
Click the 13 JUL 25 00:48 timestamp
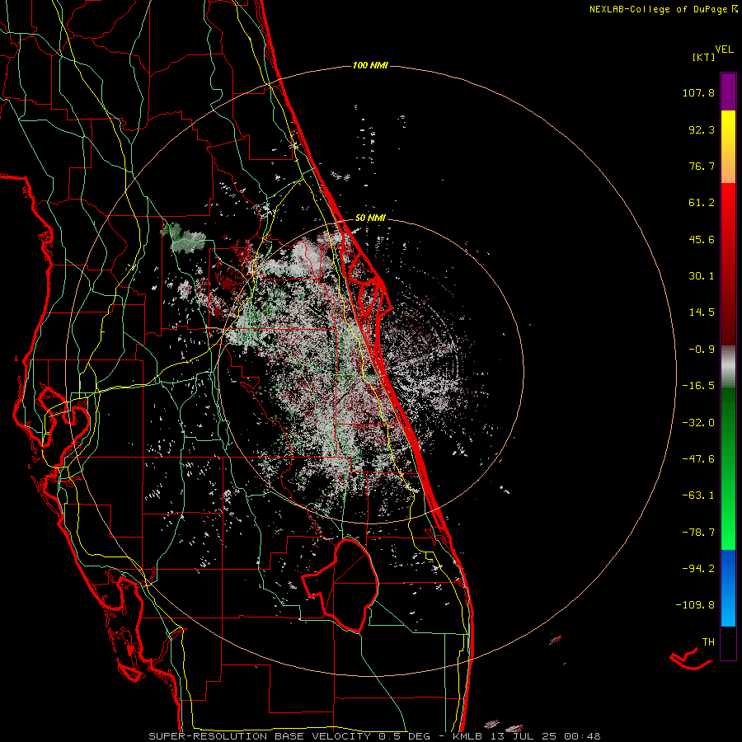click(544, 736)
